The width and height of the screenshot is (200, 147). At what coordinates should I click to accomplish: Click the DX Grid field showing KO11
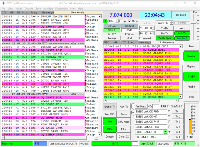[129, 30]
